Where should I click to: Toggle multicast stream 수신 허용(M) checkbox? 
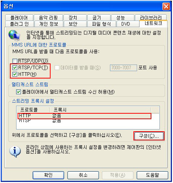18,92
